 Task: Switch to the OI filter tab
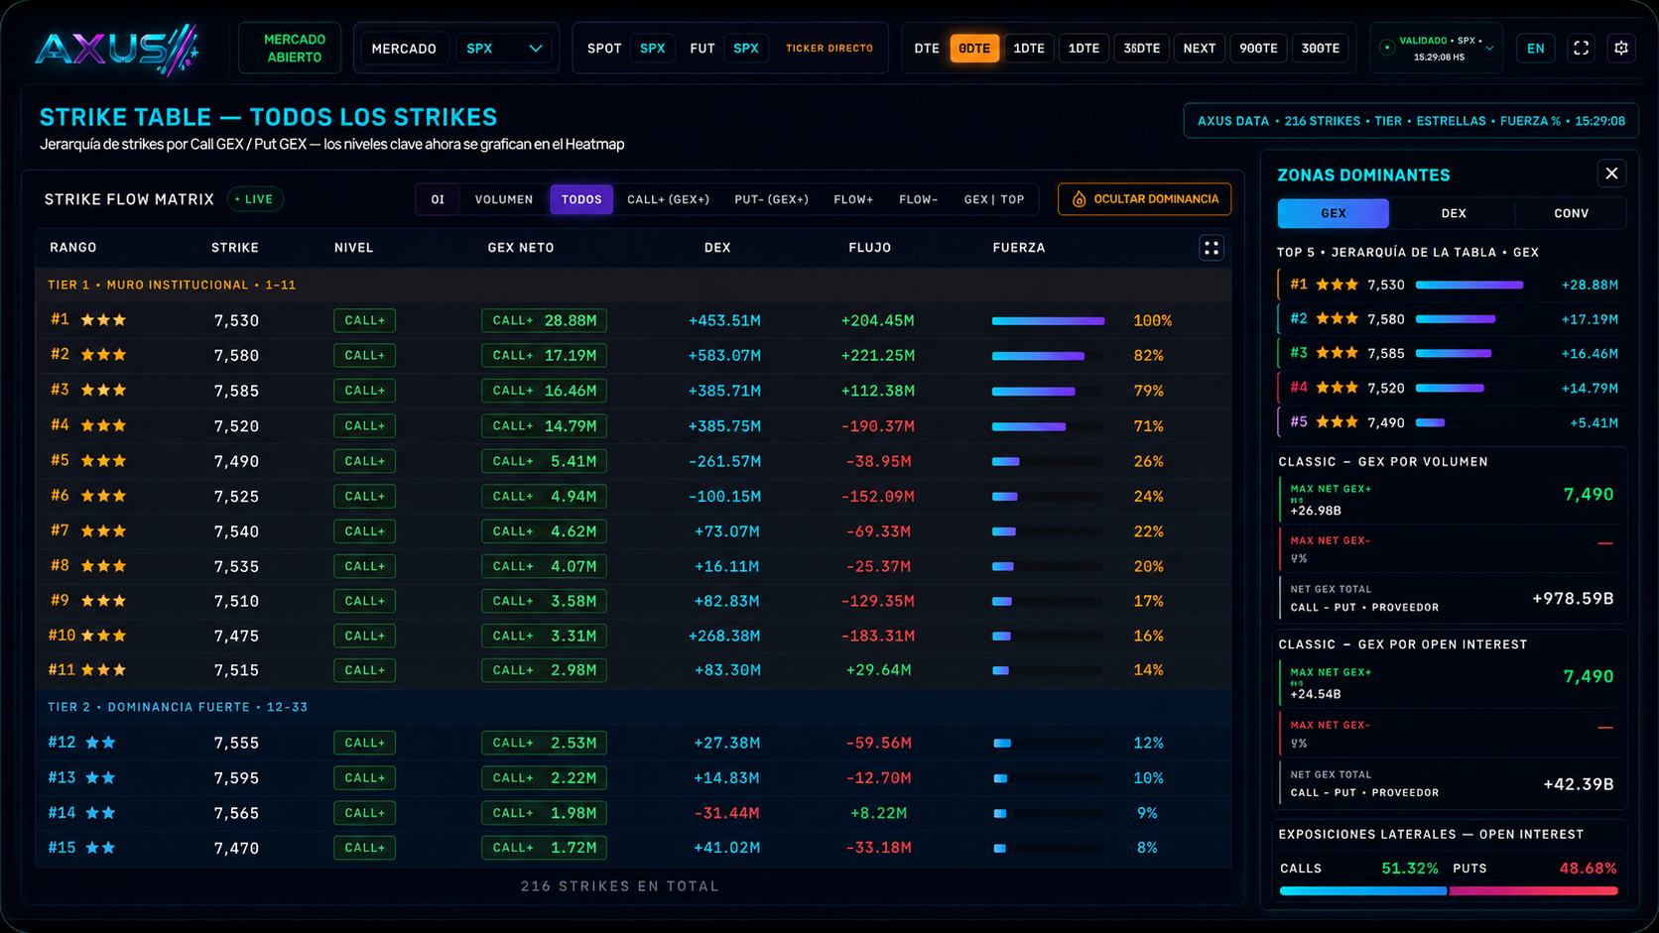pos(438,199)
